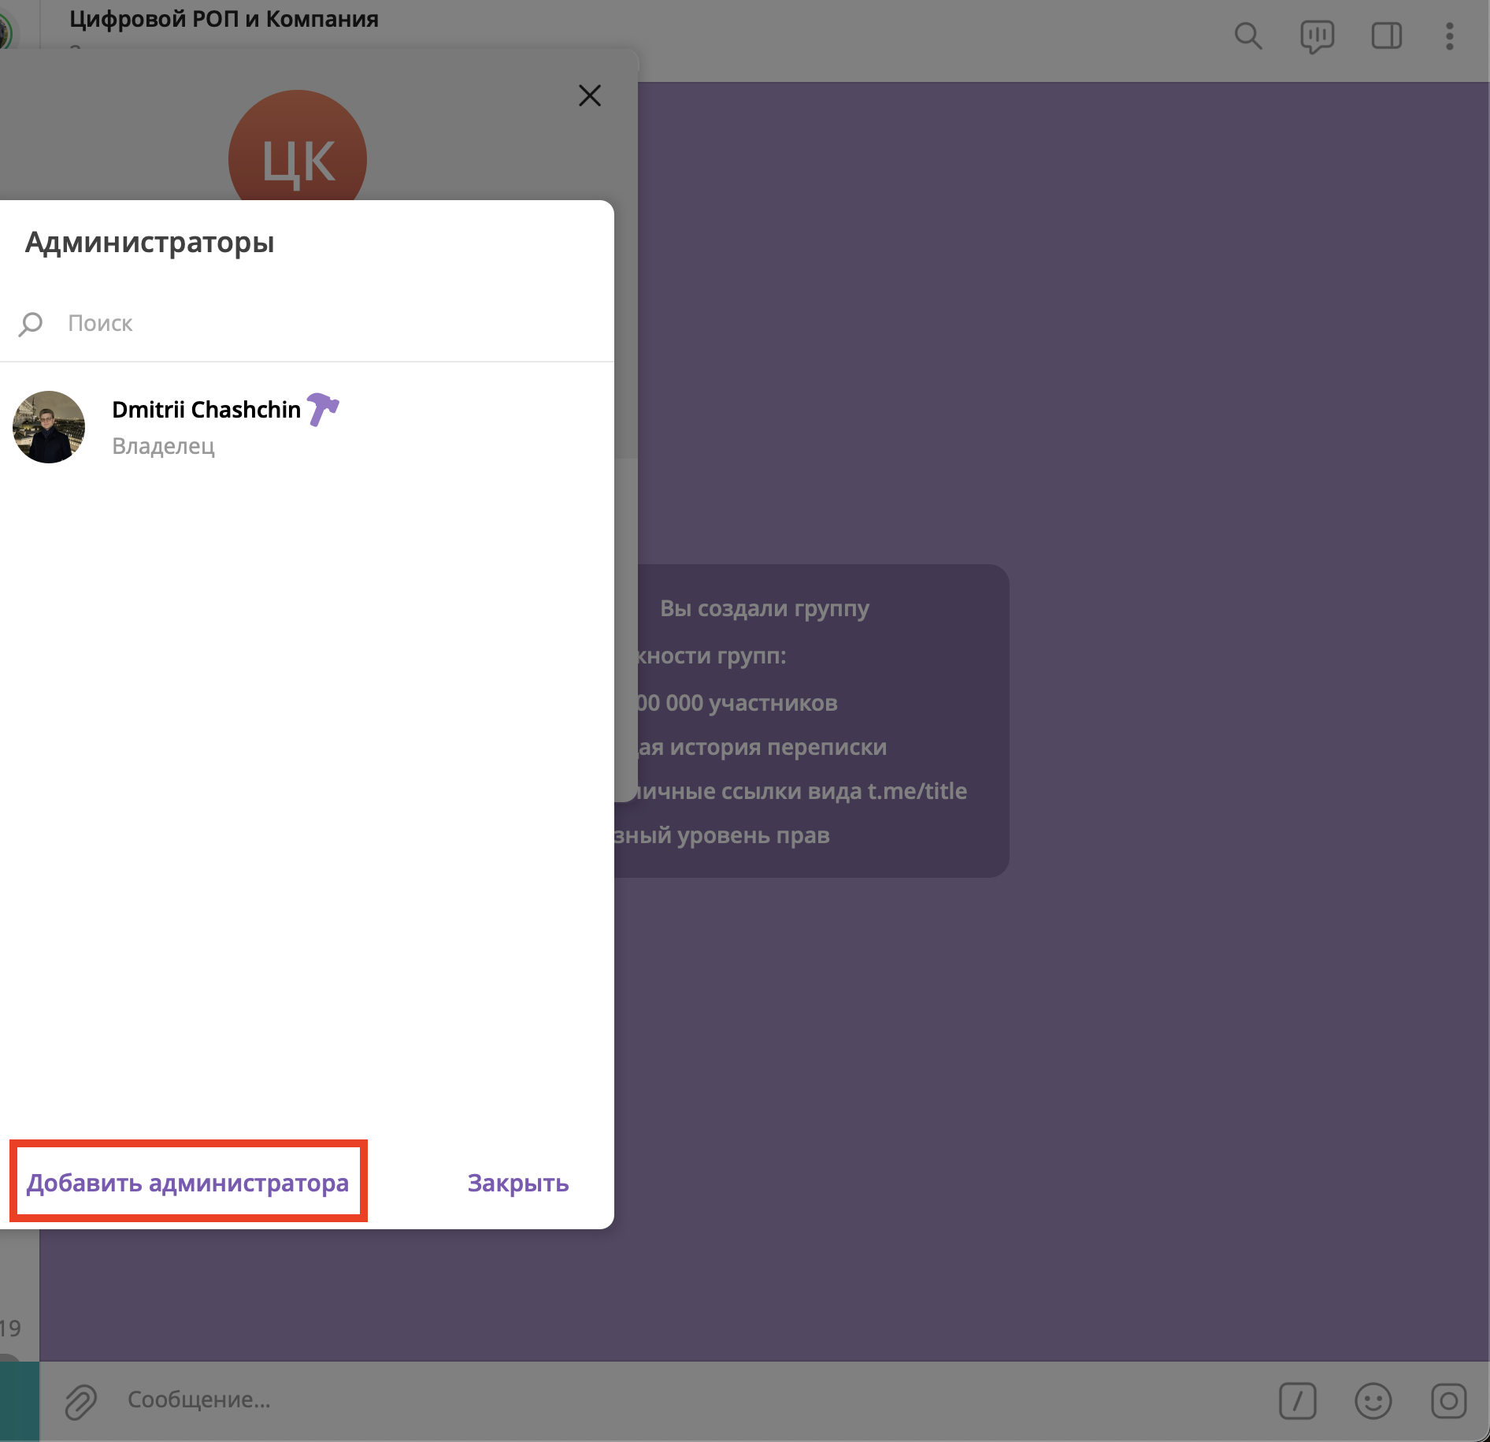Toggle the right sidebar panel icon
Image resolution: width=1490 pixels, height=1442 pixels.
click(x=1386, y=36)
